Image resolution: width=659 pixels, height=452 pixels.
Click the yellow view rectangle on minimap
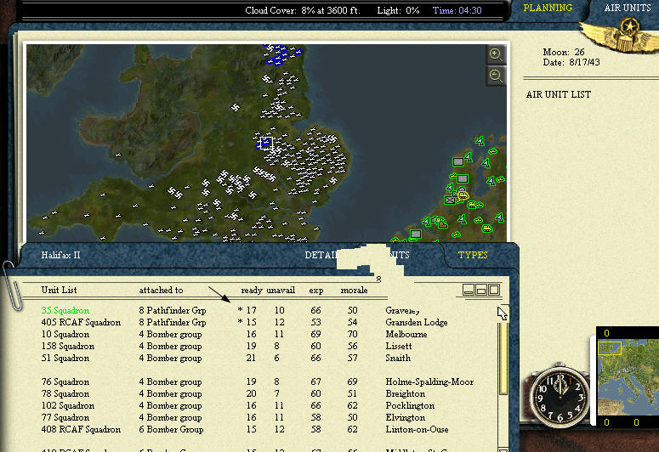pyautogui.click(x=610, y=348)
